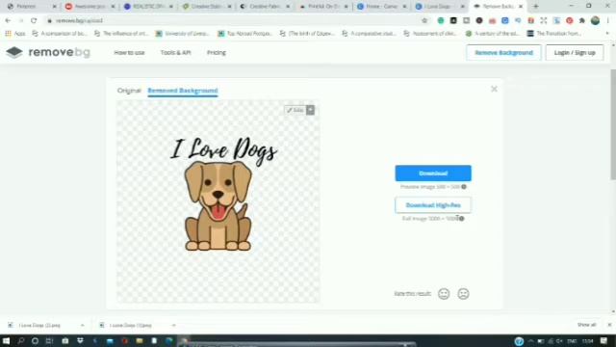This screenshot has height=347, width=616.
Task: Go to the Pricing page
Action: coord(217,53)
